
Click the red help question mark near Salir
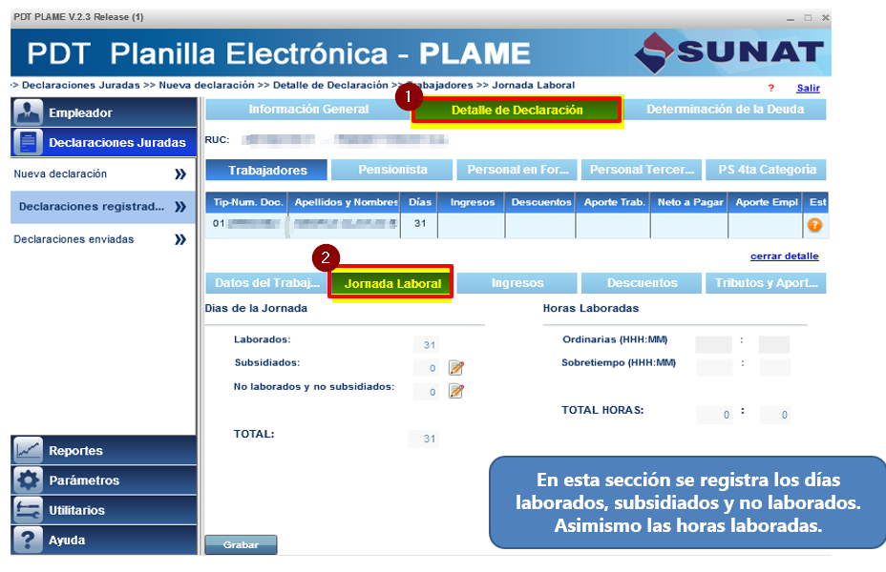pos(771,89)
